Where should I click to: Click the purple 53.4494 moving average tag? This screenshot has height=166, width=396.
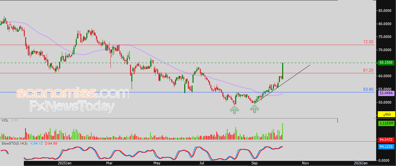386,93
